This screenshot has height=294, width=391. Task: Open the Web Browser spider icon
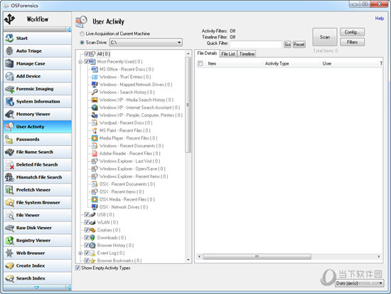point(9,253)
